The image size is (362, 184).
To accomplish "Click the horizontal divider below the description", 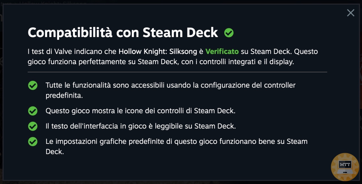I will (x=177, y=72).
